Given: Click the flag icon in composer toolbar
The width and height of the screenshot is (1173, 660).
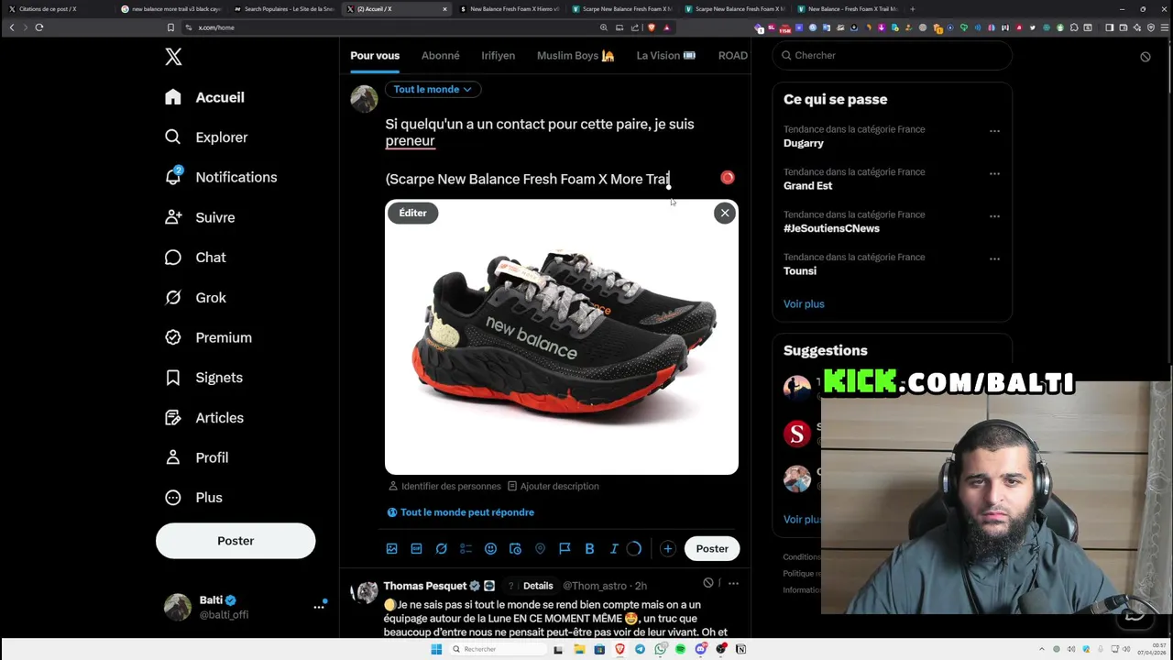Looking at the screenshot, I should (x=565, y=548).
